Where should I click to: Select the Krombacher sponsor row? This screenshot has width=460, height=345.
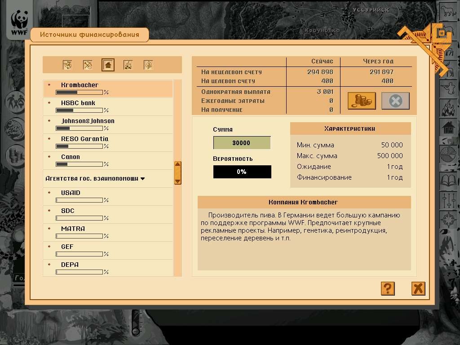[x=108, y=88]
